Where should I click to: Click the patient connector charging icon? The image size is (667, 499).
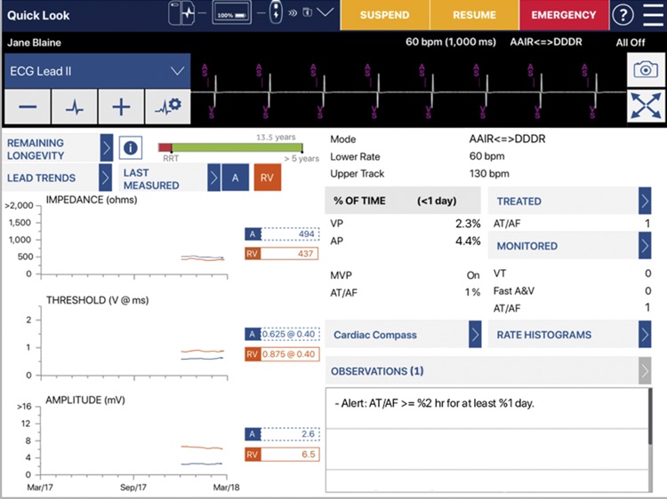[276, 12]
